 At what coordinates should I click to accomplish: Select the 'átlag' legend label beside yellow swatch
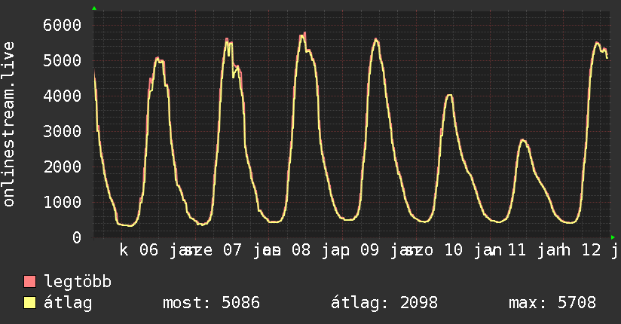[68, 303]
